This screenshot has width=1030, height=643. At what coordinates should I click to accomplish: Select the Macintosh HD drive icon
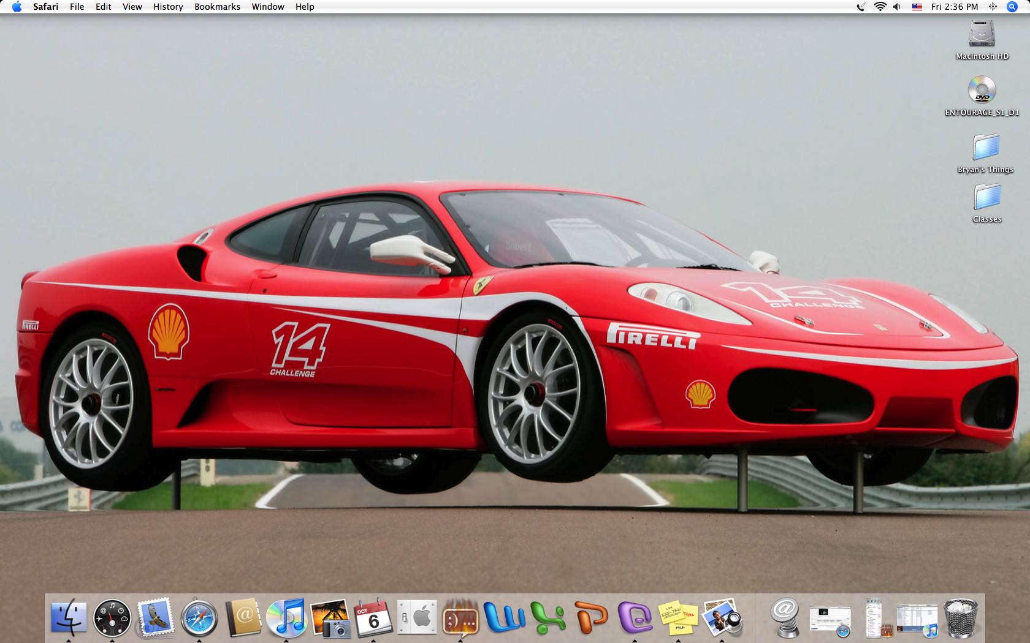tap(982, 39)
